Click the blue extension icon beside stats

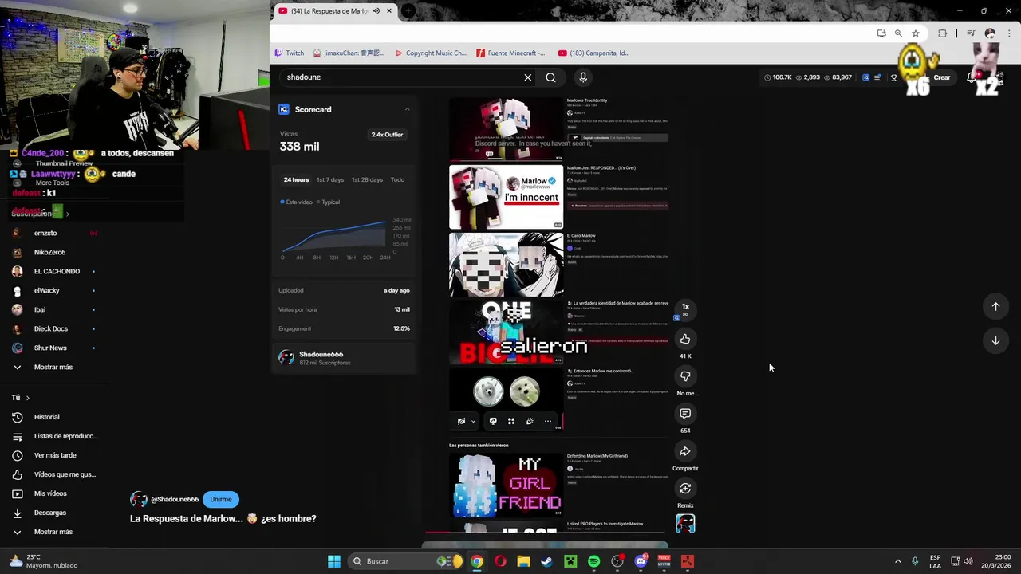point(865,77)
